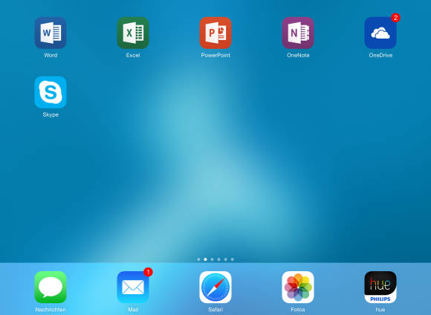
Task: Click the red badge on OneDrive
Action: pos(395,18)
